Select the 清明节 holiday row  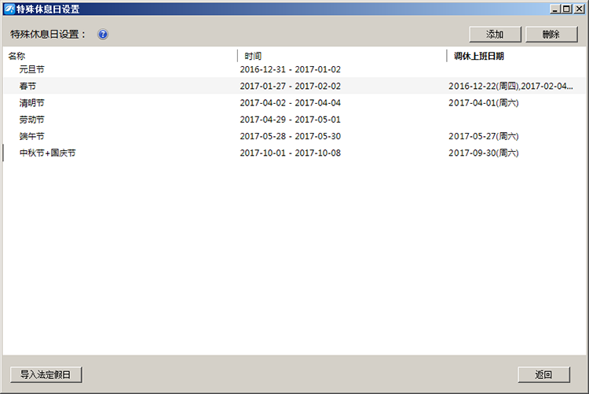coord(32,103)
